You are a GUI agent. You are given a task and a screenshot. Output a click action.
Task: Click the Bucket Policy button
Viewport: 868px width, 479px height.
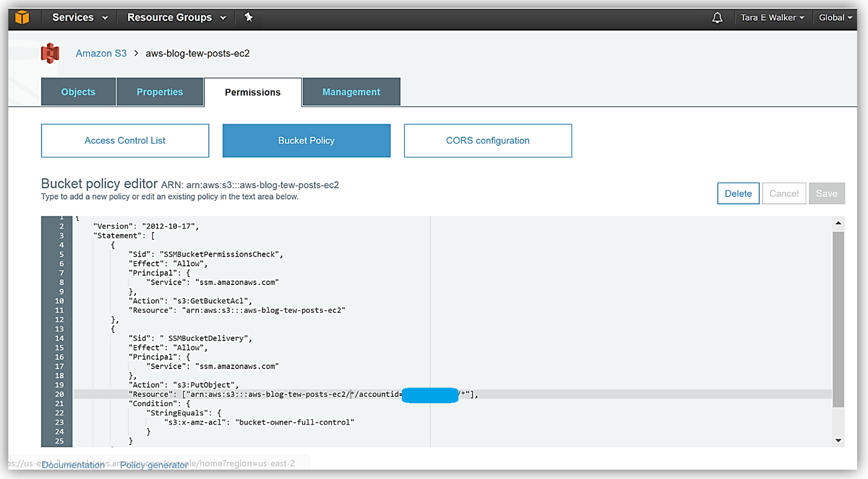pyautogui.click(x=306, y=141)
